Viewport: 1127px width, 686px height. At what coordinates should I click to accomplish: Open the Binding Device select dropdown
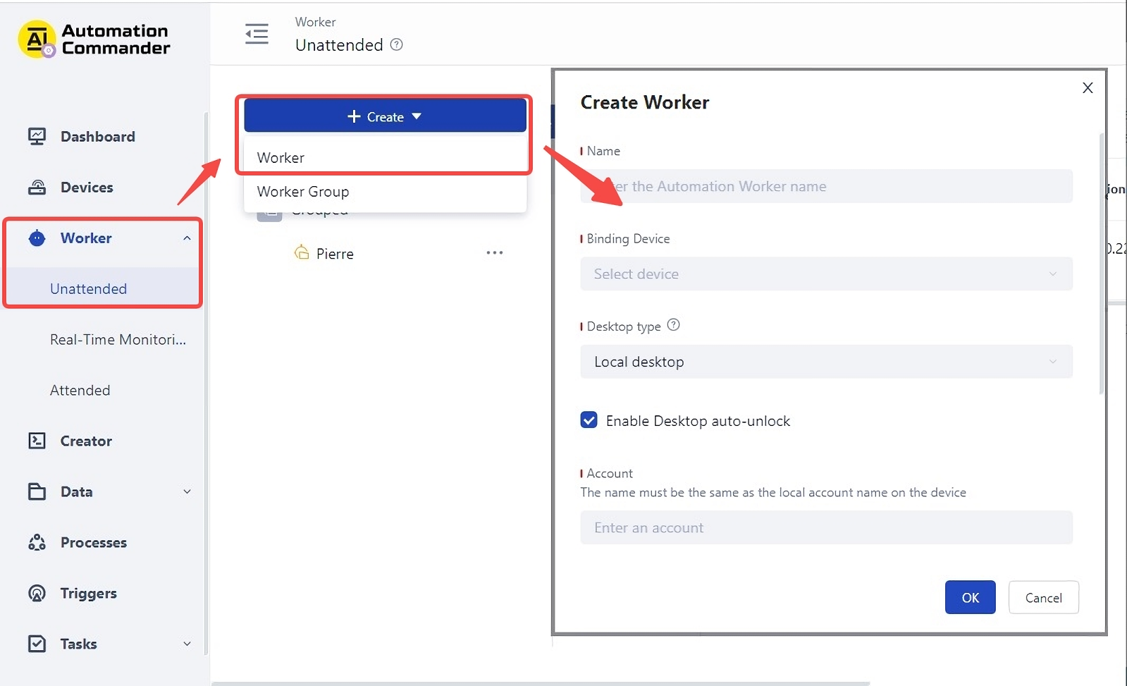point(826,274)
